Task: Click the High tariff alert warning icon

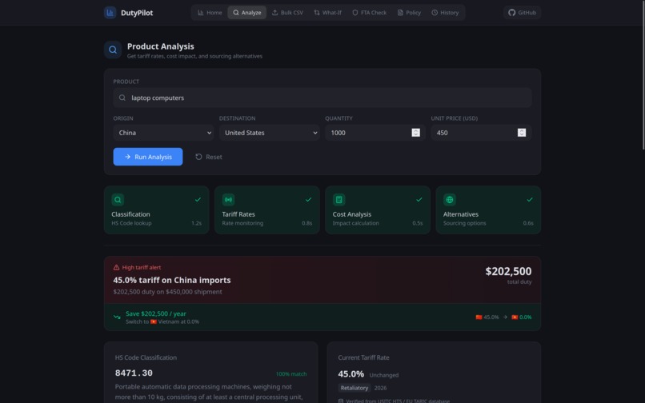Action: pos(116,267)
